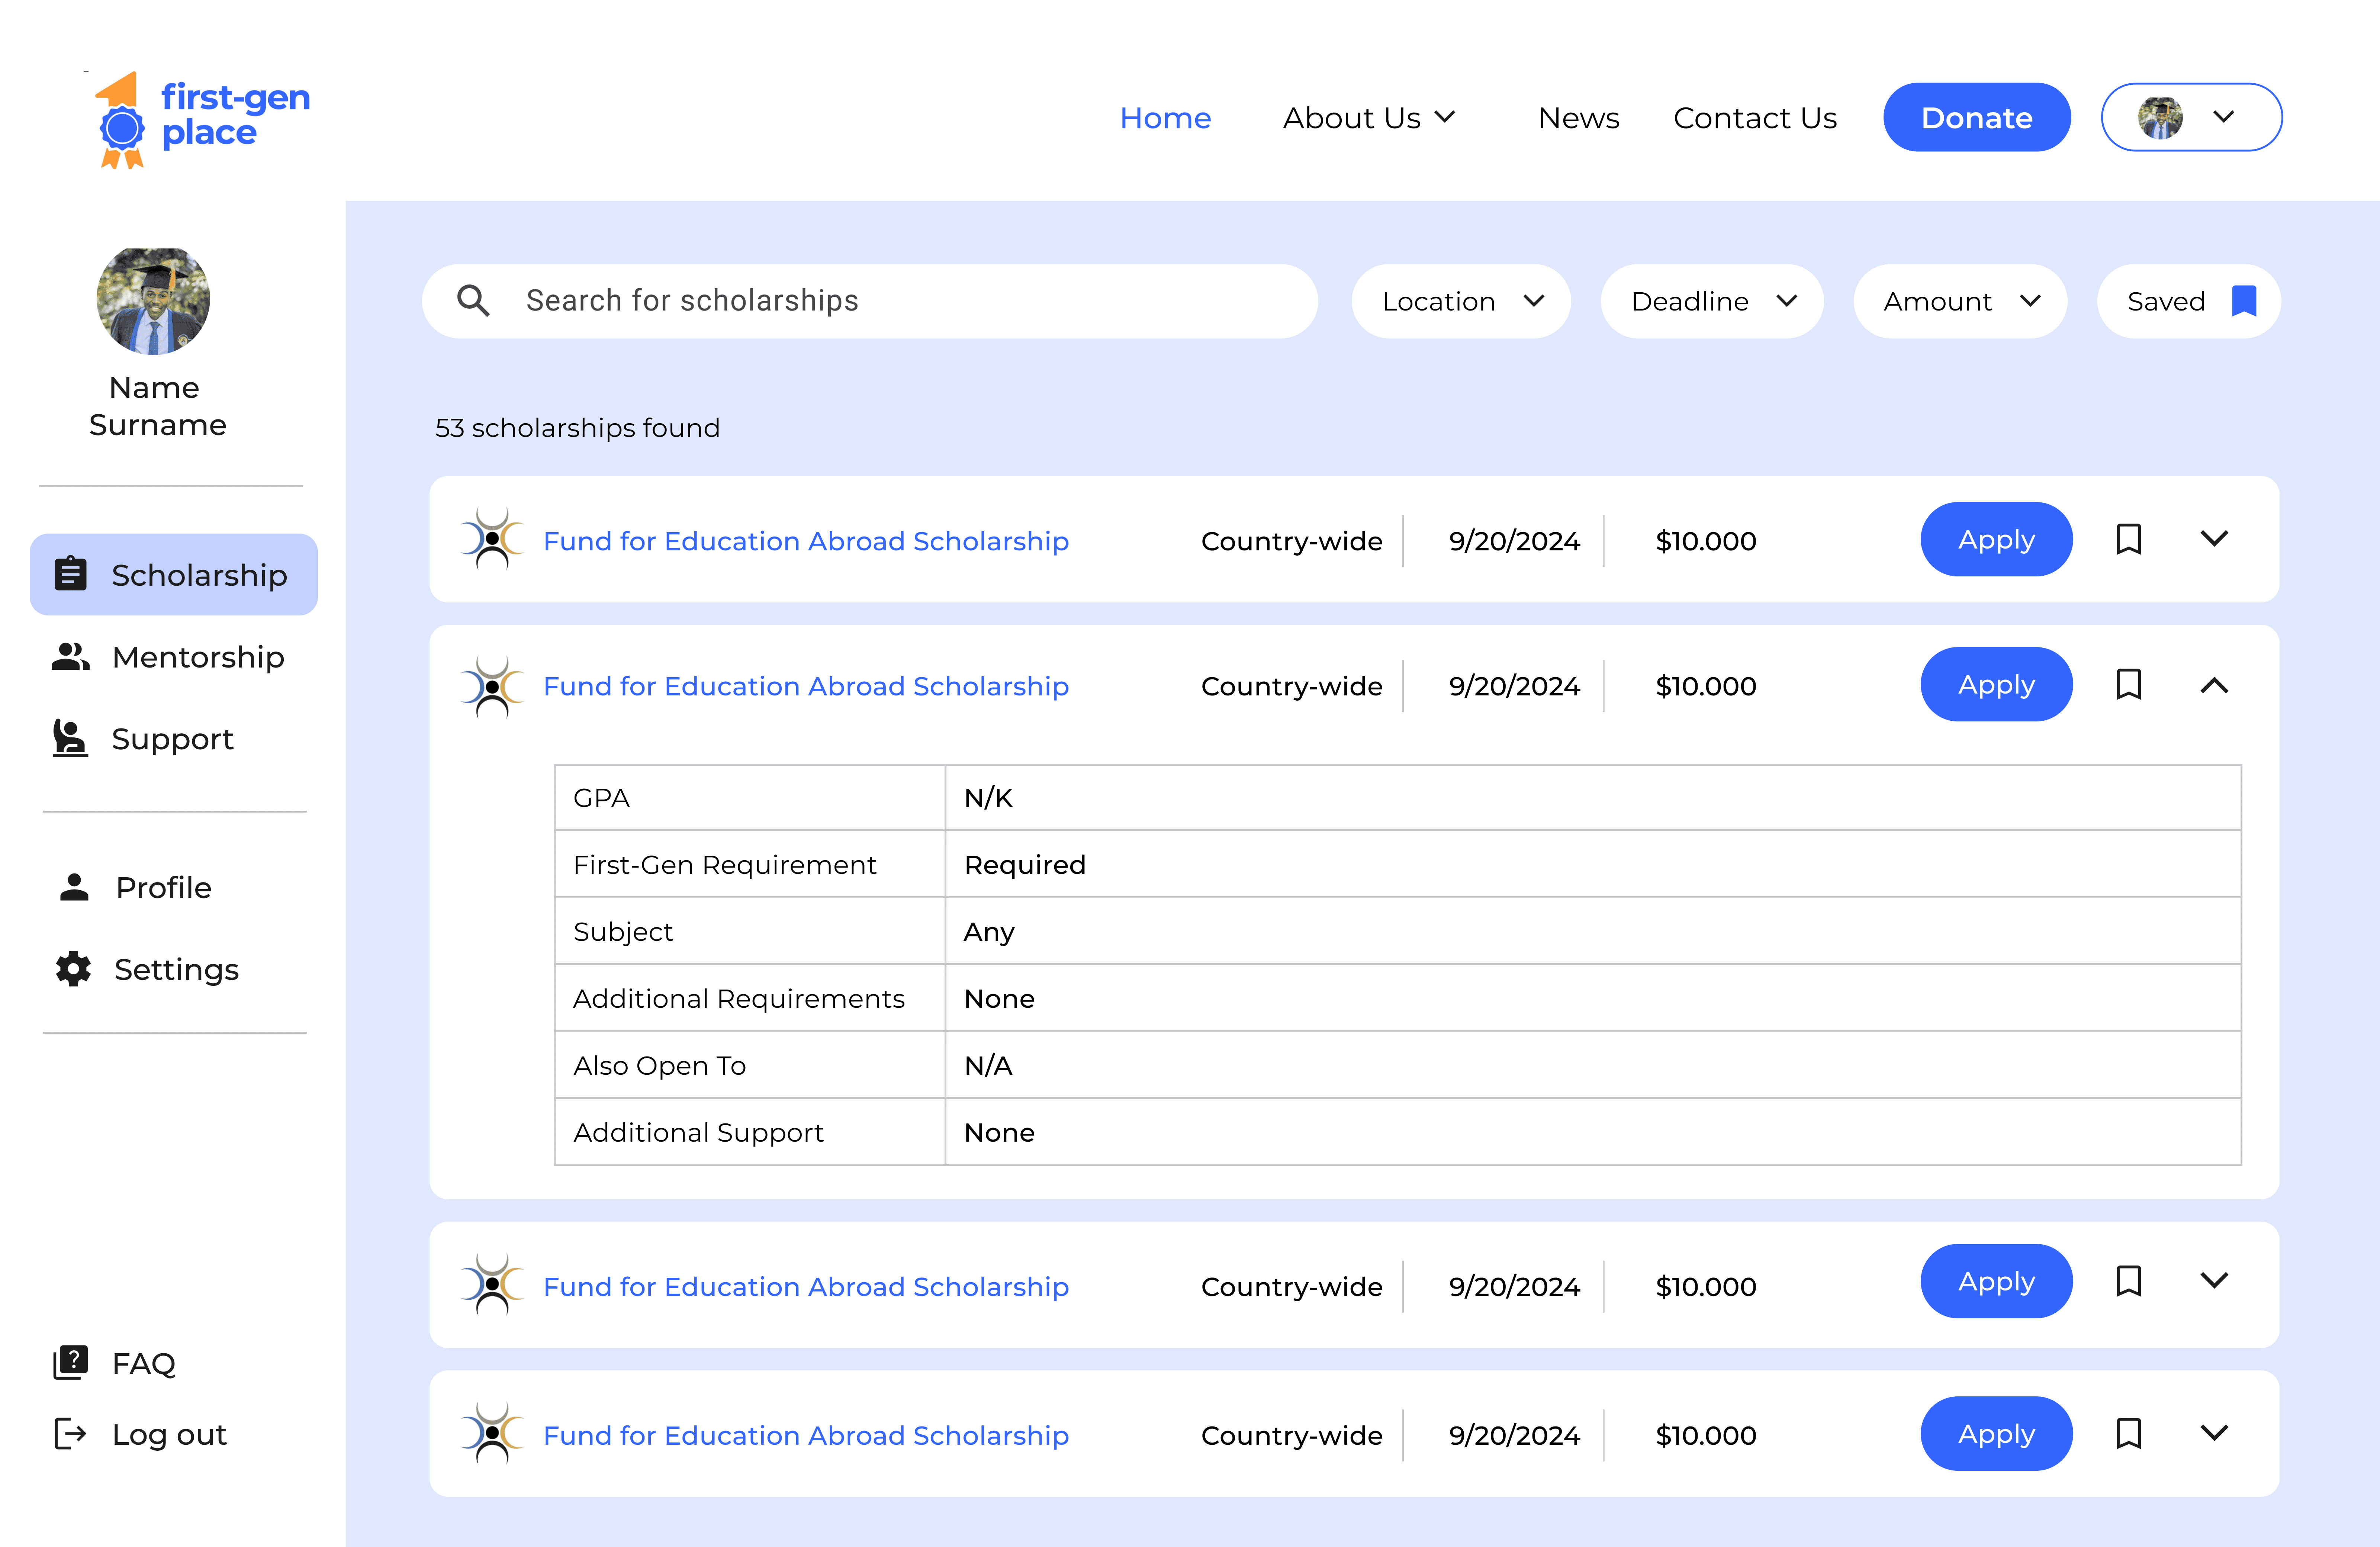
Task: Open the user avatar dropdown in header
Action: tap(2191, 117)
